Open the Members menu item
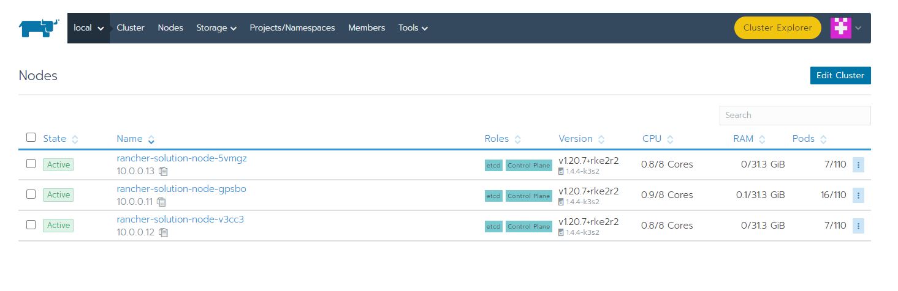The width and height of the screenshot is (898, 291). pyautogui.click(x=367, y=28)
